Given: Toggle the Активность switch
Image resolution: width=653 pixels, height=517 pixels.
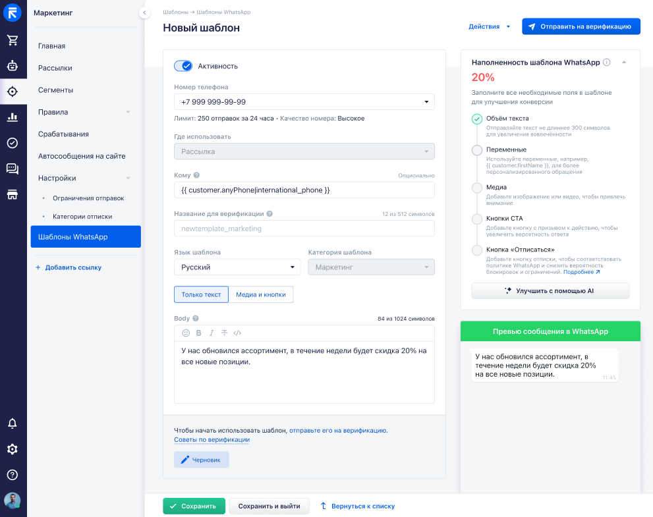Looking at the screenshot, I should pyautogui.click(x=183, y=66).
